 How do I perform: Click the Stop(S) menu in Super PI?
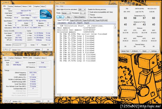87,23
